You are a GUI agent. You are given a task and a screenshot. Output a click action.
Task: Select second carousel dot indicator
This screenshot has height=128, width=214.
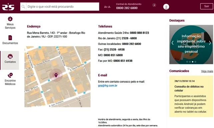click(190, 62)
